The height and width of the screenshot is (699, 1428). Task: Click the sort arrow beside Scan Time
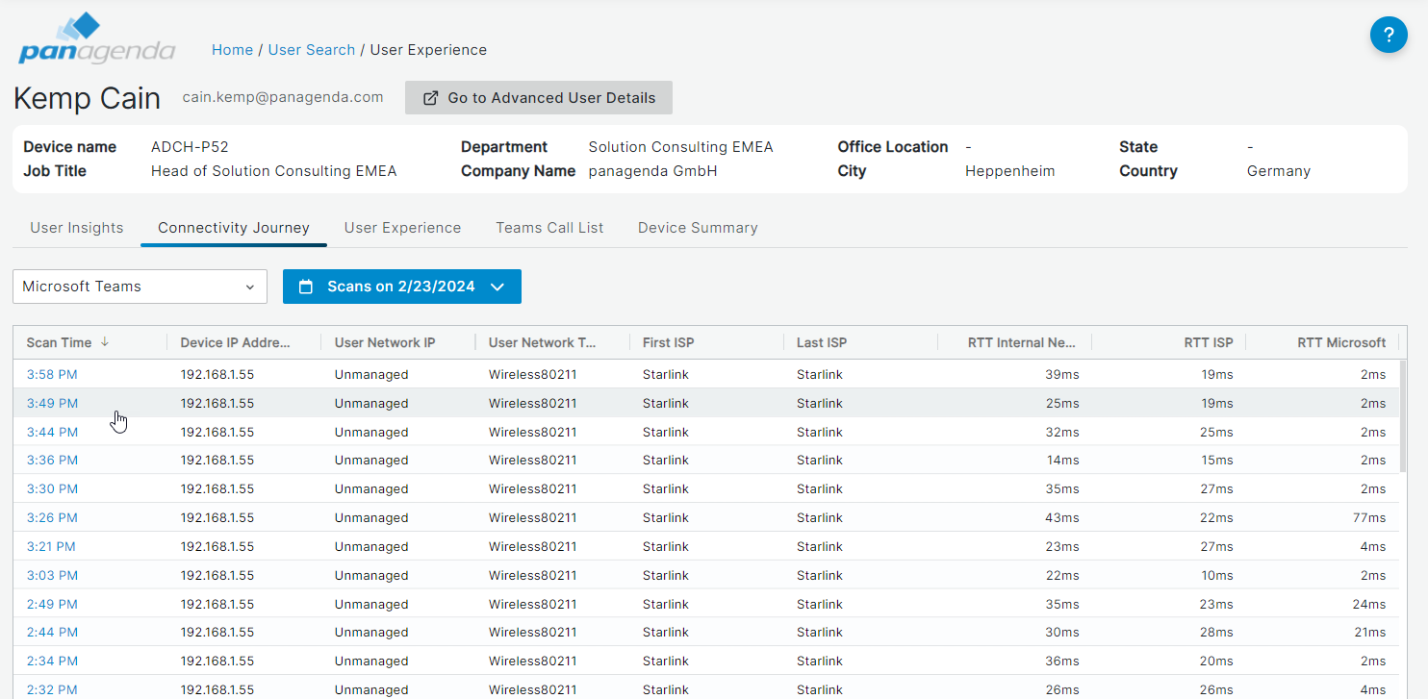coord(105,342)
